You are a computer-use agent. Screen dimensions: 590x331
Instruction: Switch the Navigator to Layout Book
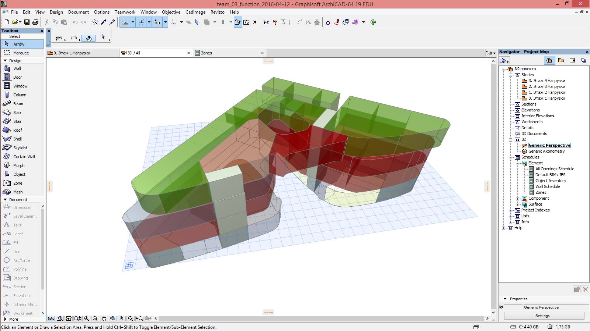572,60
